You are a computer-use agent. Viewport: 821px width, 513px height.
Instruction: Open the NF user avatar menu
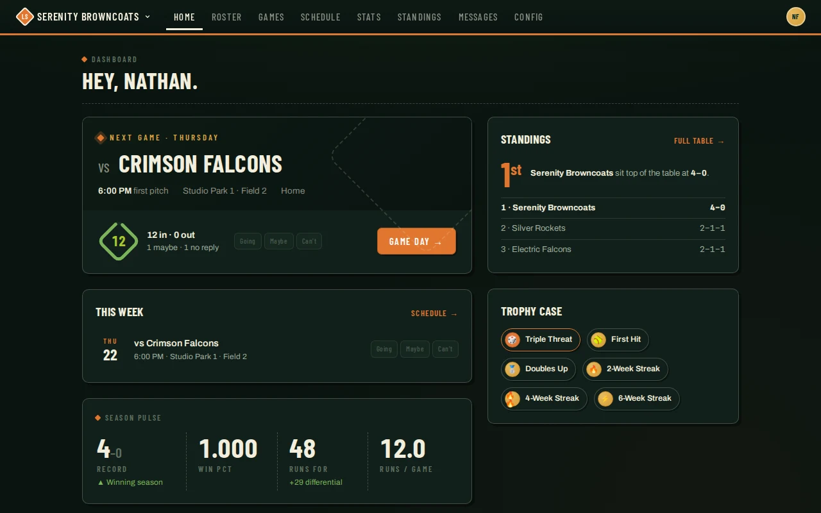click(x=795, y=17)
